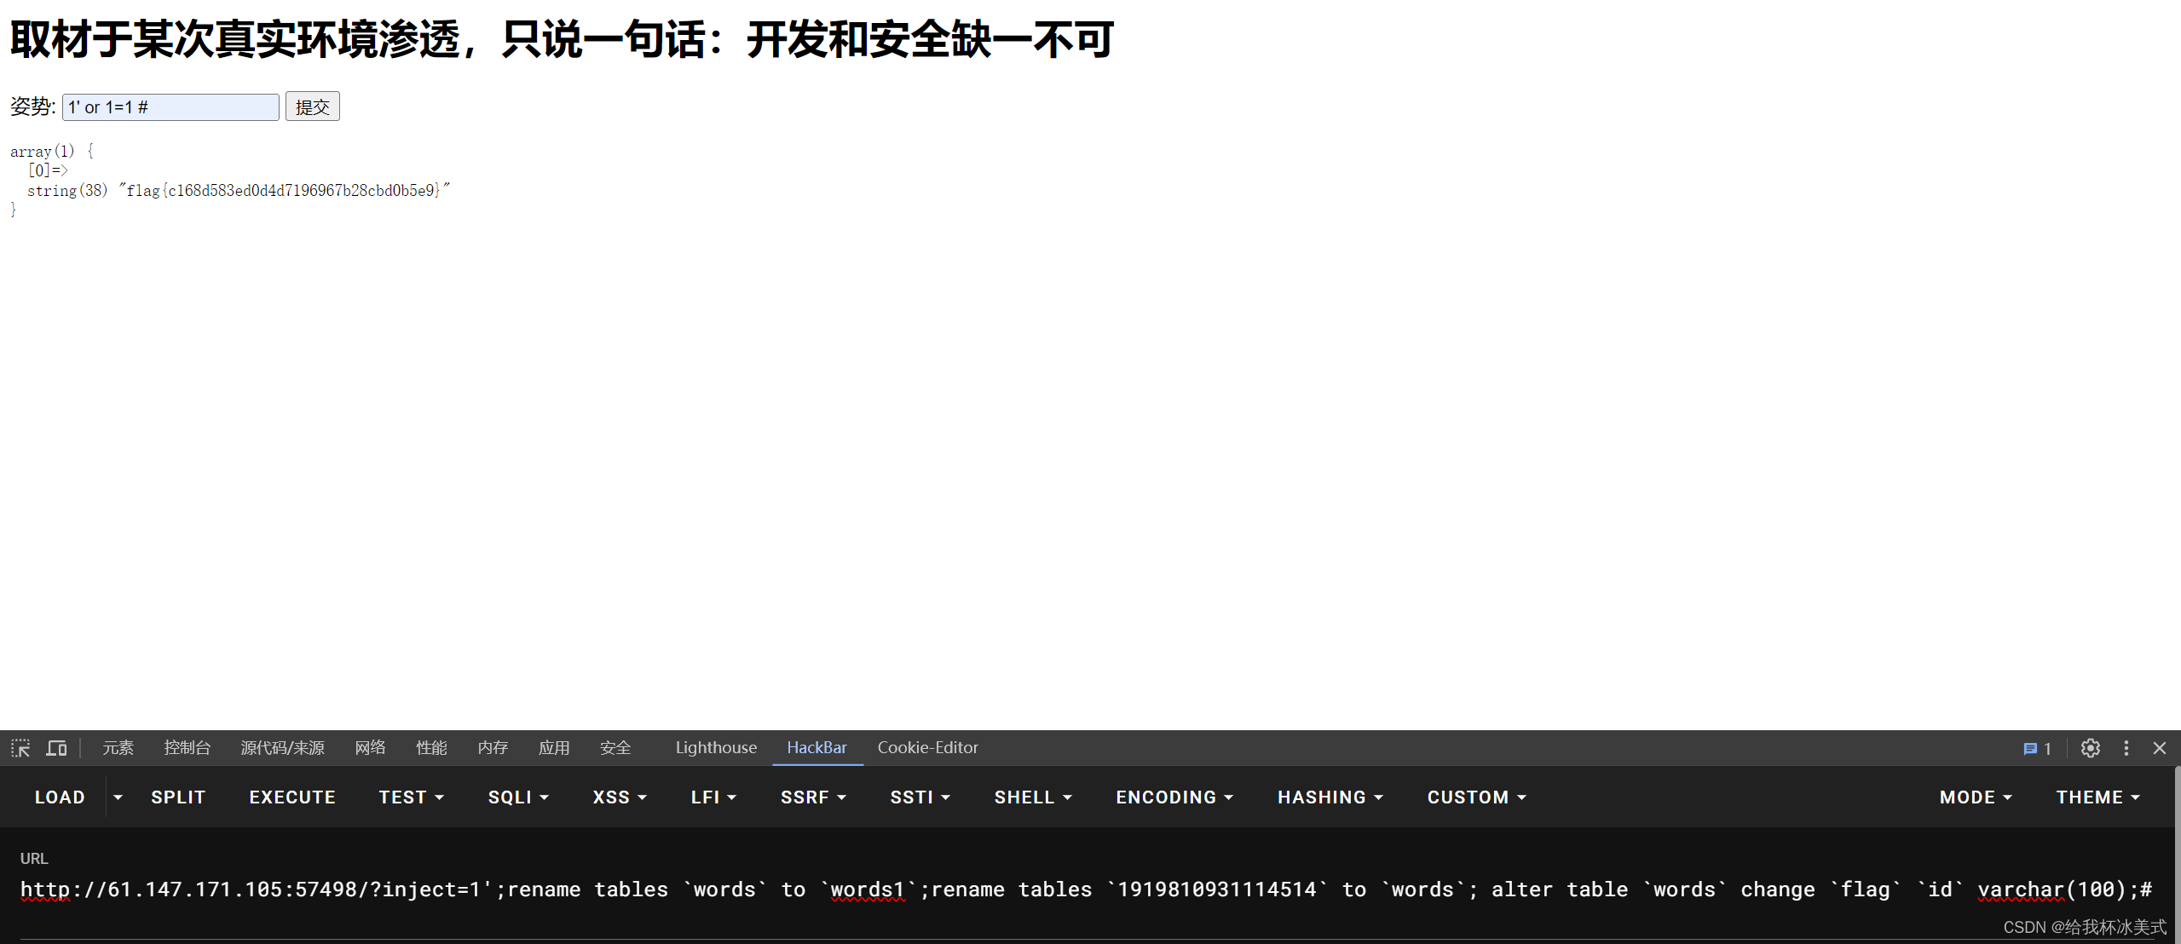Viewport: 2181px width, 944px height.
Task: Open the 元素 DevTools tab
Action: pyautogui.click(x=118, y=748)
